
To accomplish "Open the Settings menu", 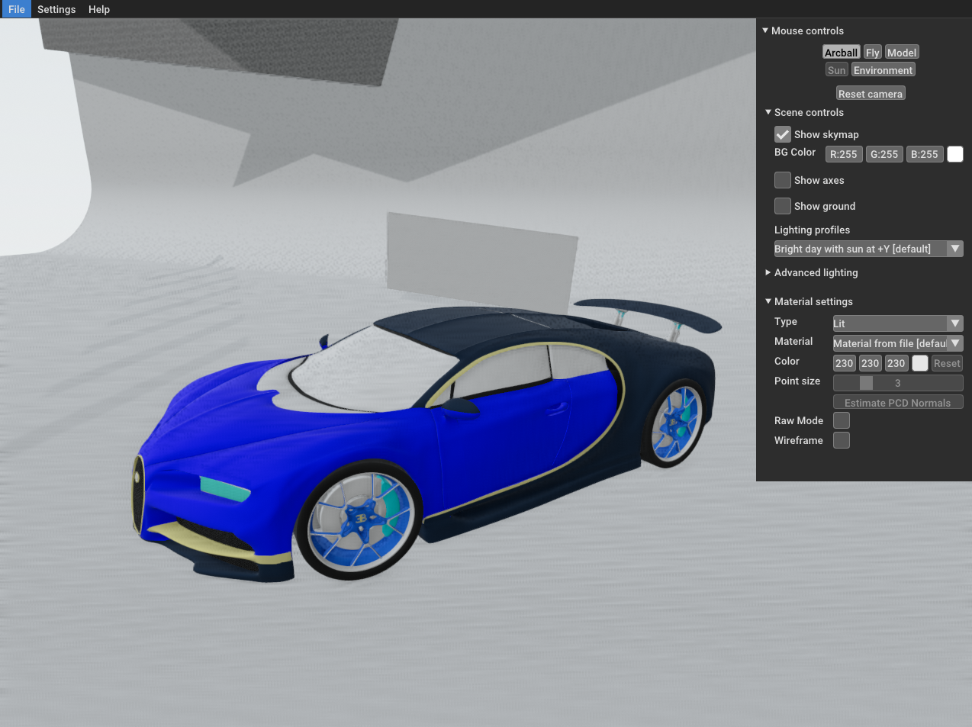I will [56, 9].
